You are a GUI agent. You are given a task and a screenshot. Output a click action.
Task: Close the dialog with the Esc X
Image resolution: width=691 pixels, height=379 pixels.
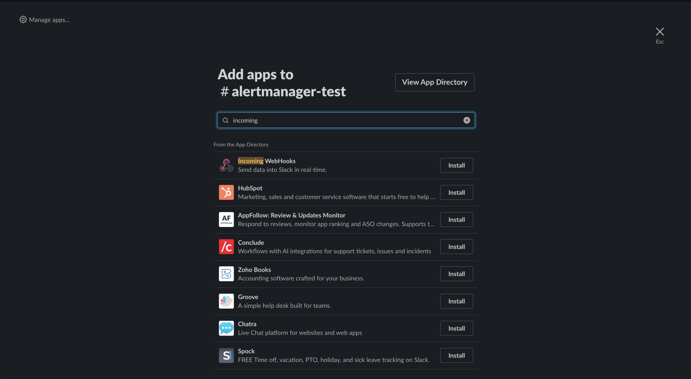[x=660, y=32]
